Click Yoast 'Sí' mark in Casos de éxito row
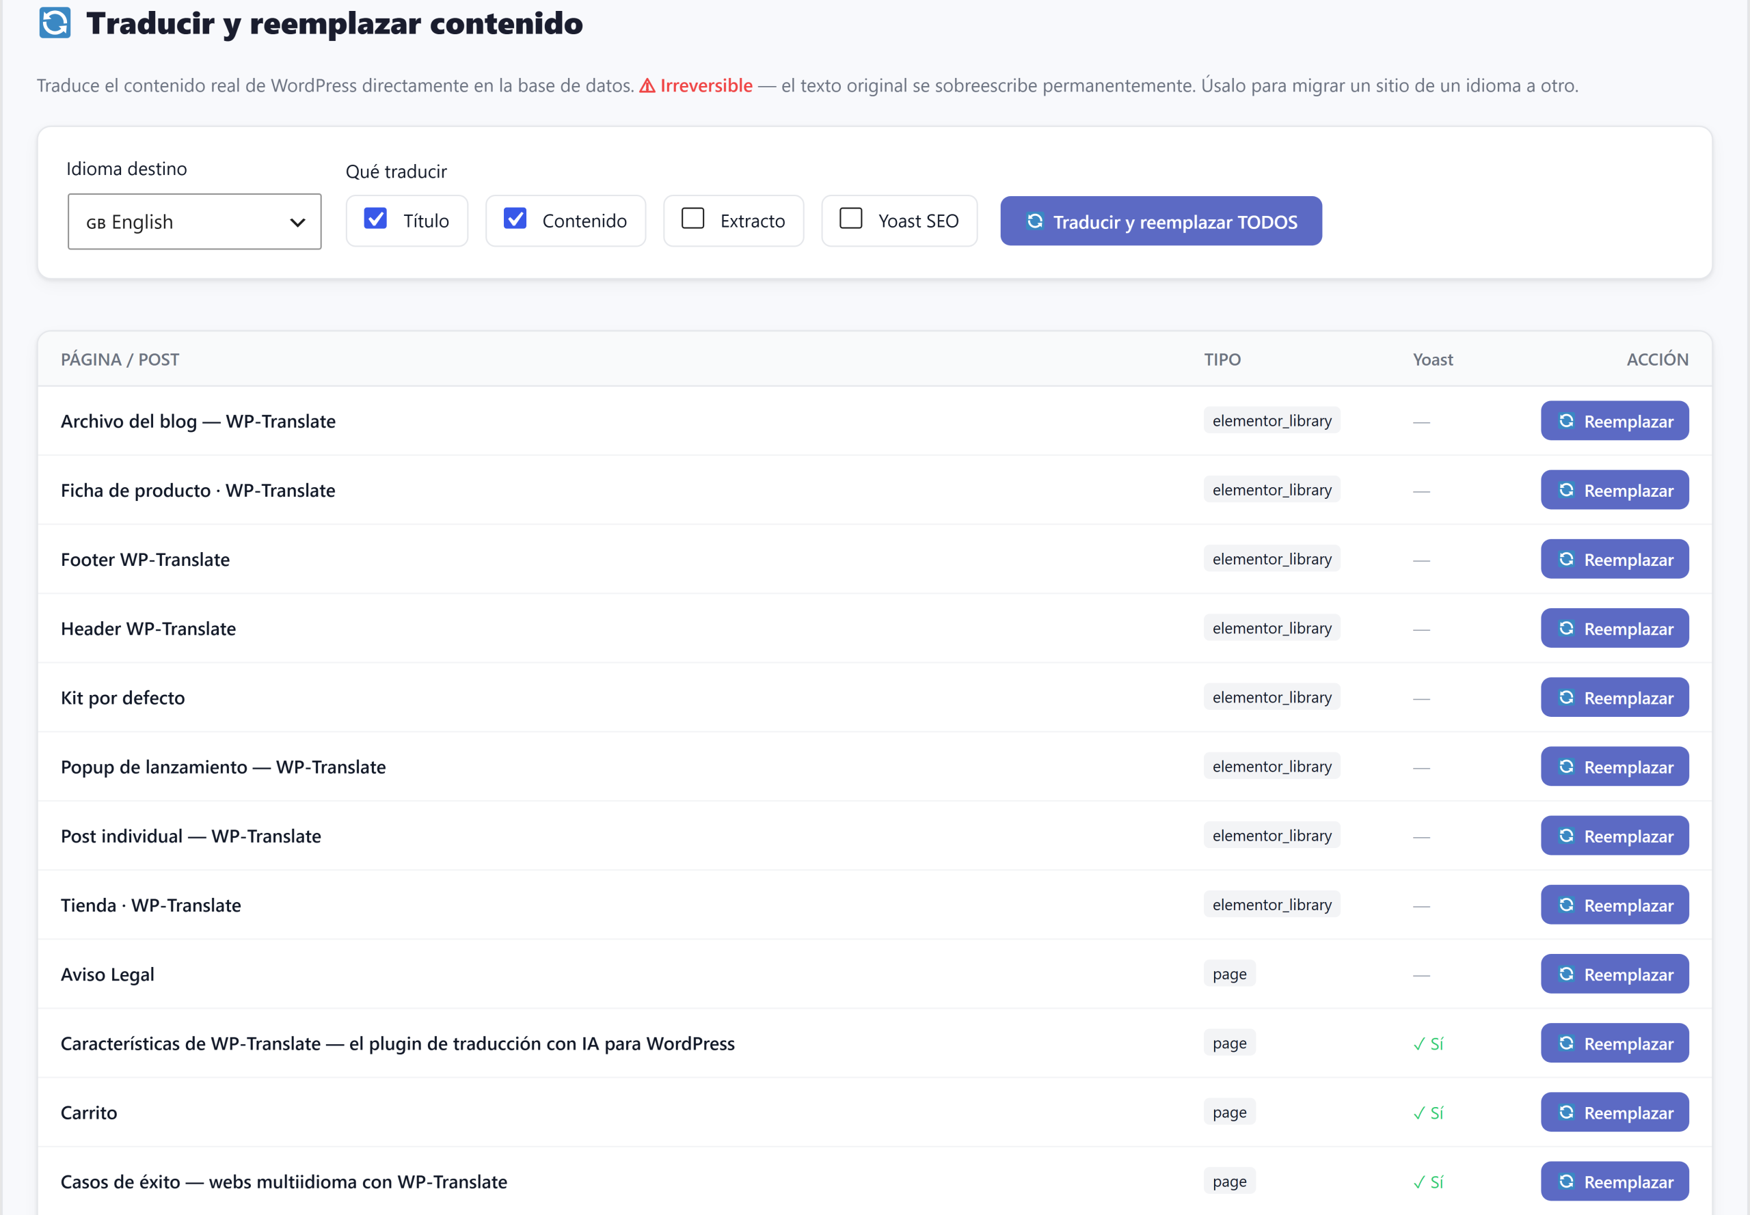This screenshot has width=1750, height=1215. (1428, 1182)
